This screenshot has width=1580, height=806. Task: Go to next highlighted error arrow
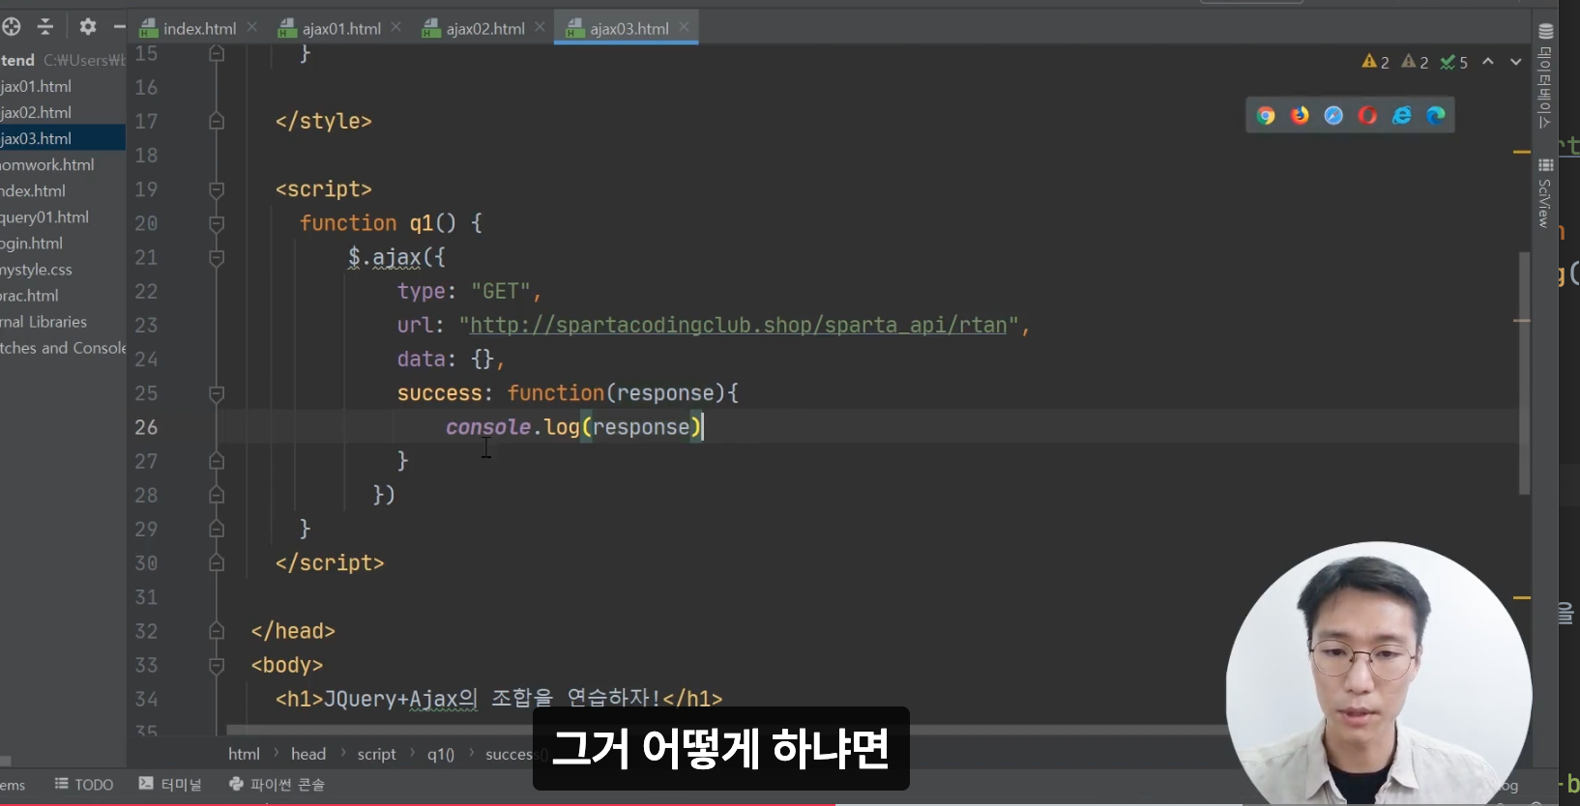[1515, 62]
